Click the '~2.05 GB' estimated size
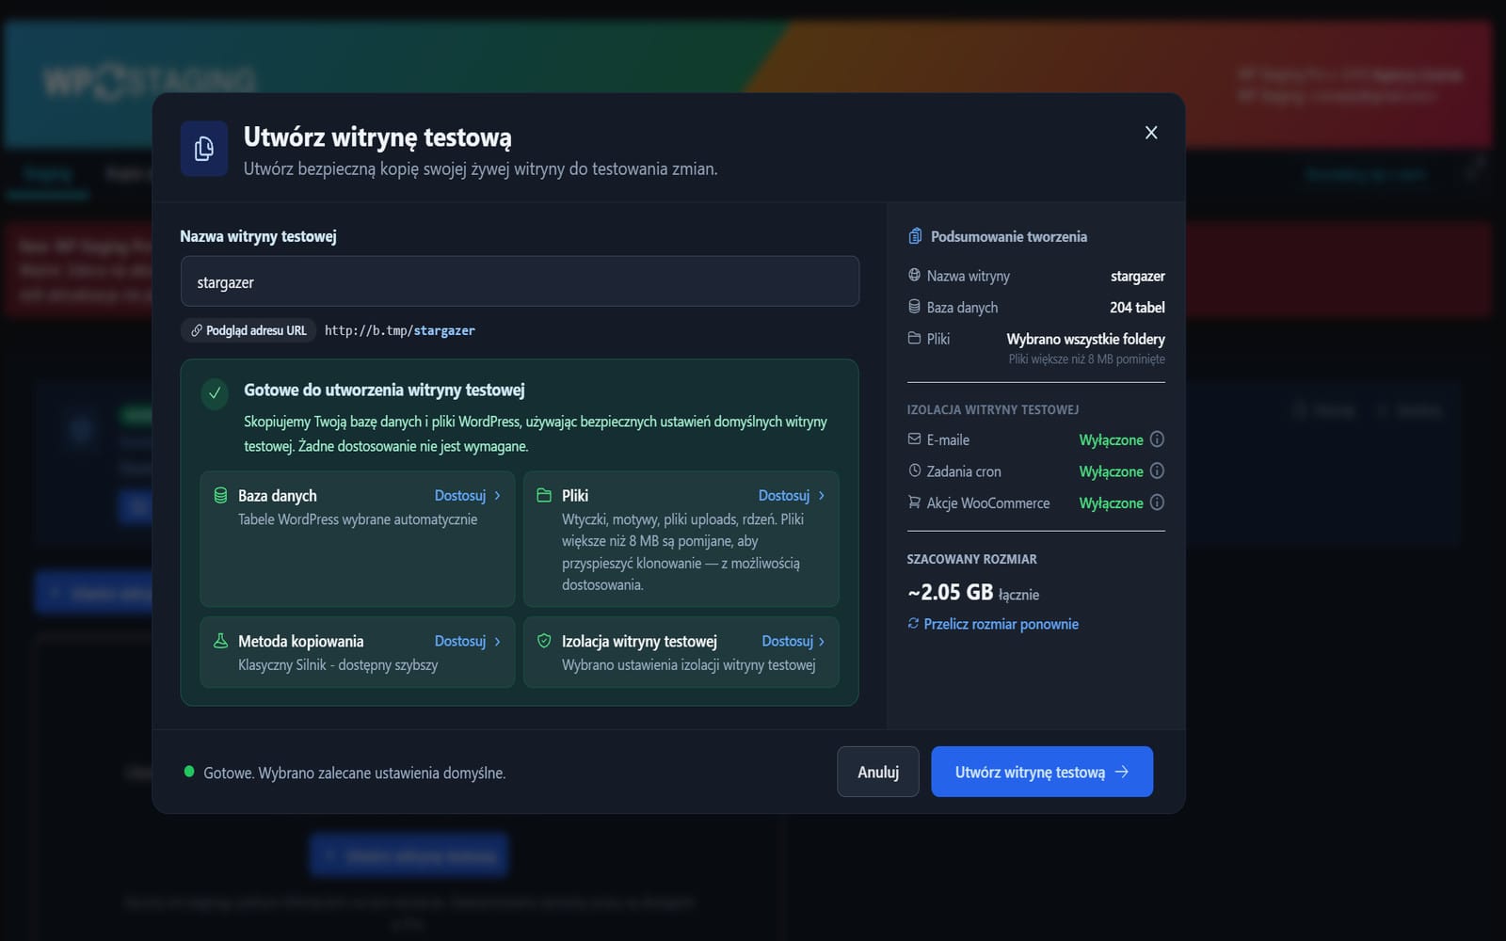The width and height of the screenshot is (1506, 941). 951,592
